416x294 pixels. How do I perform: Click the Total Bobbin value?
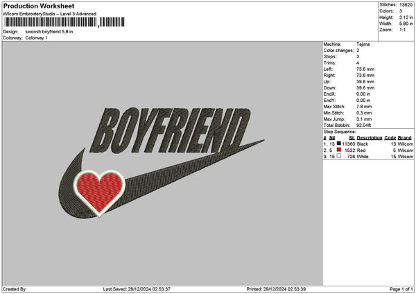point(365,125)
